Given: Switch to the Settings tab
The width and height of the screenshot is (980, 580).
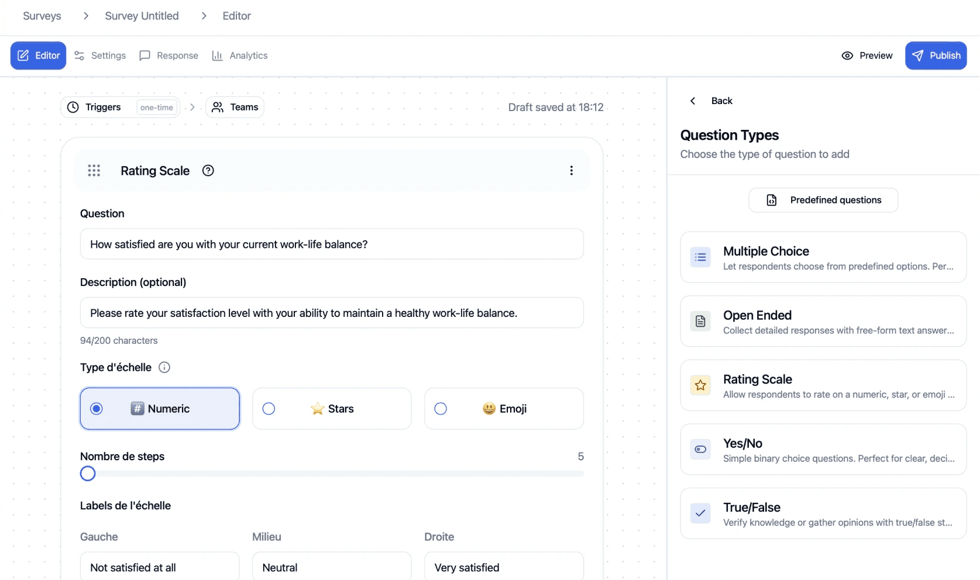Looking at the screenshot, I should pos(100,56).
